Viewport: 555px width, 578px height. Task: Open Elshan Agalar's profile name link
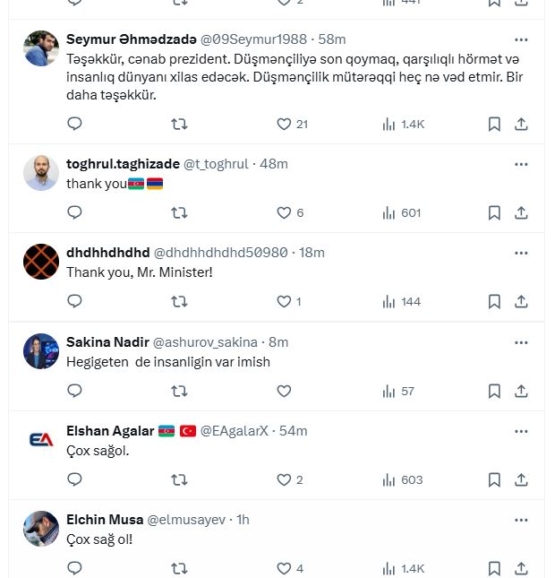coord(110,431)
